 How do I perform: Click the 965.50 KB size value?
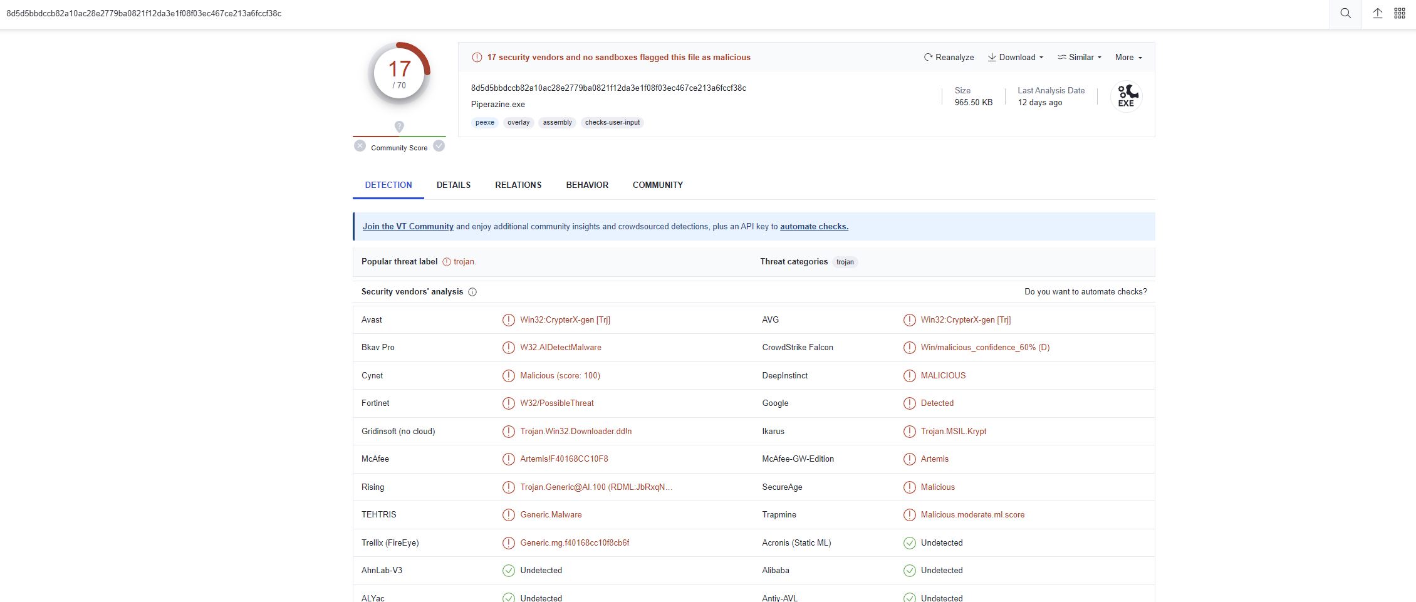[x=974, y=103]
